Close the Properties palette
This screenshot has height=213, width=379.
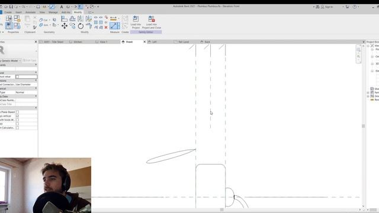[x=36, y=42]
